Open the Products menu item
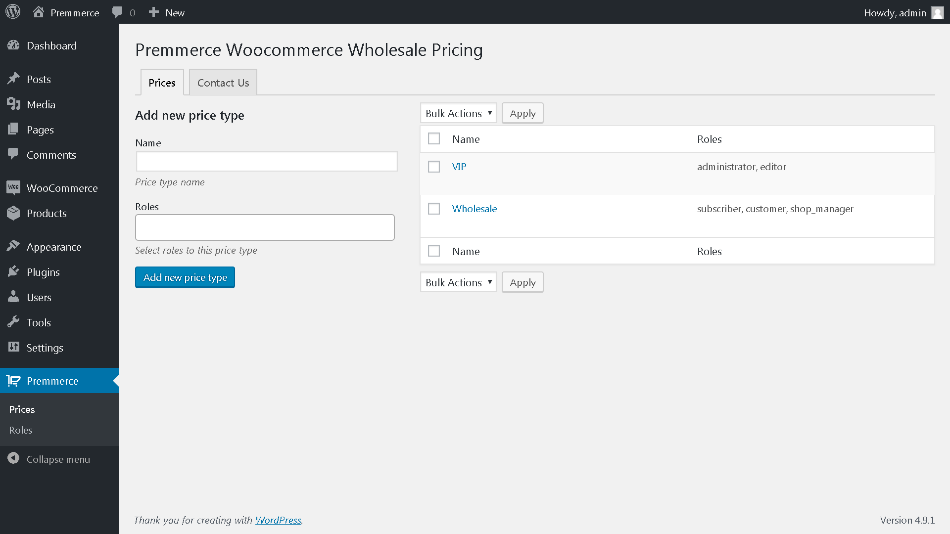 coord(59,213)
